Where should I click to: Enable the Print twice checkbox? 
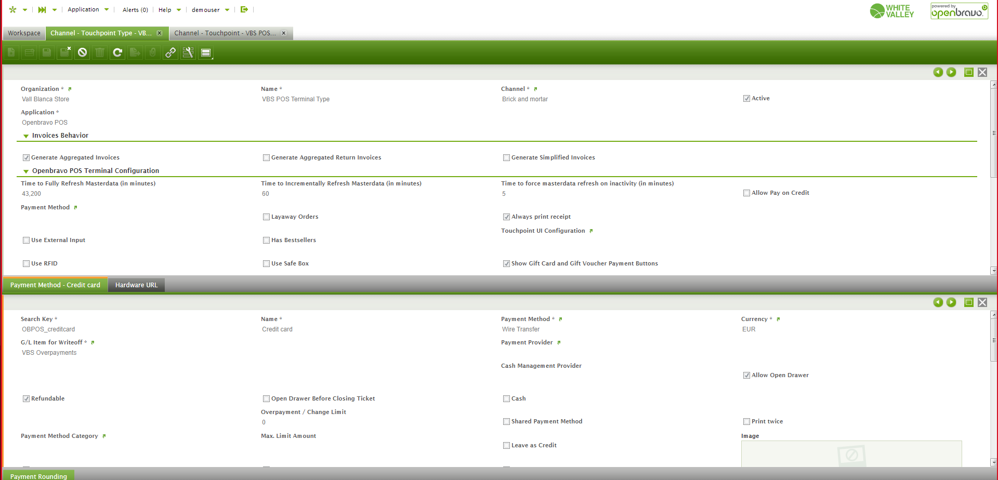(x=746, y=421)
